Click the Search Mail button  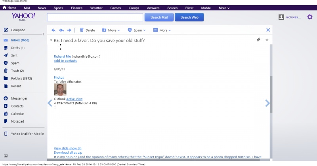[x=159, y=17]
